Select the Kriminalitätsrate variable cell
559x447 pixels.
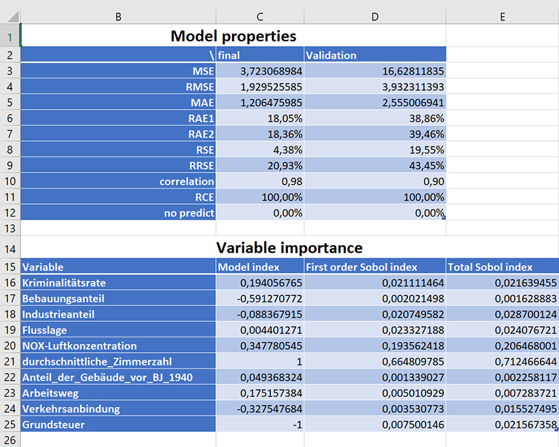[118, 282]
